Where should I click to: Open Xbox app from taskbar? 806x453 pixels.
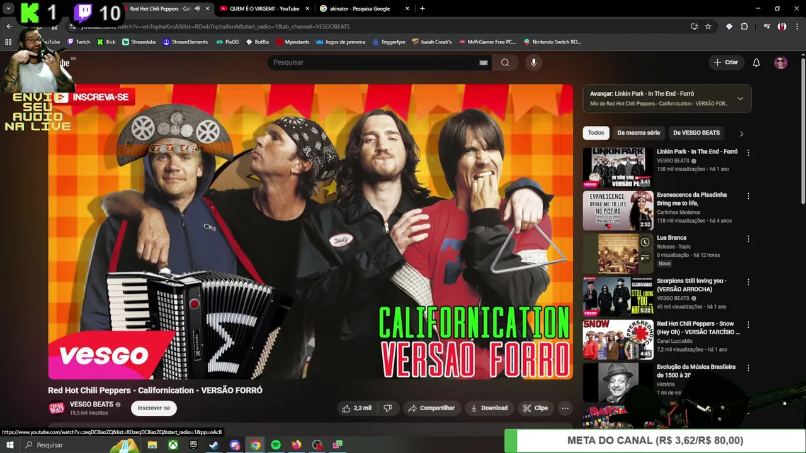(173, 445)
